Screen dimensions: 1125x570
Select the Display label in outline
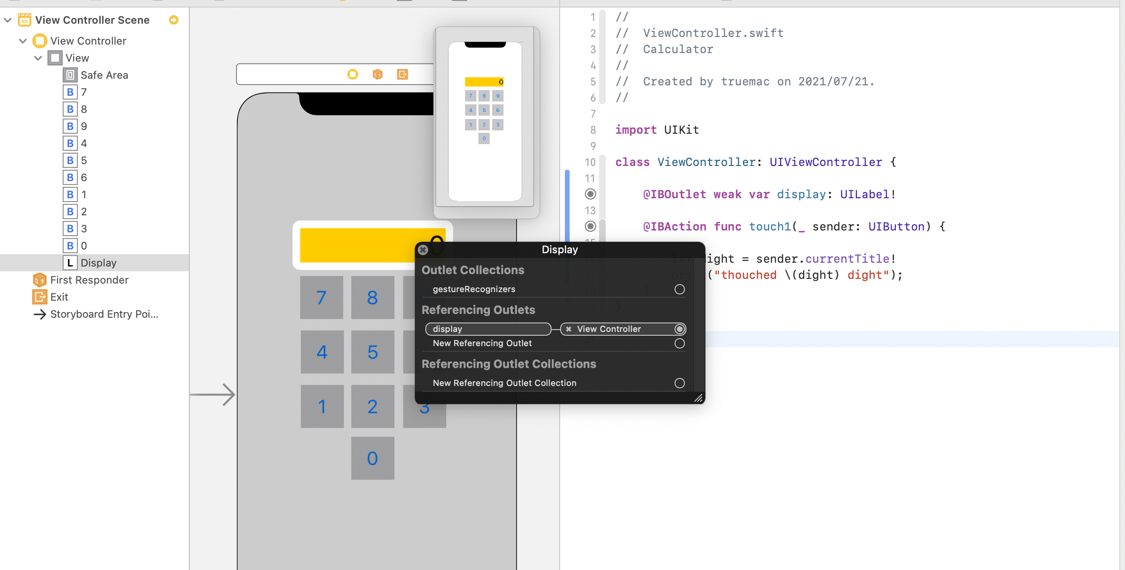point(98,263)
